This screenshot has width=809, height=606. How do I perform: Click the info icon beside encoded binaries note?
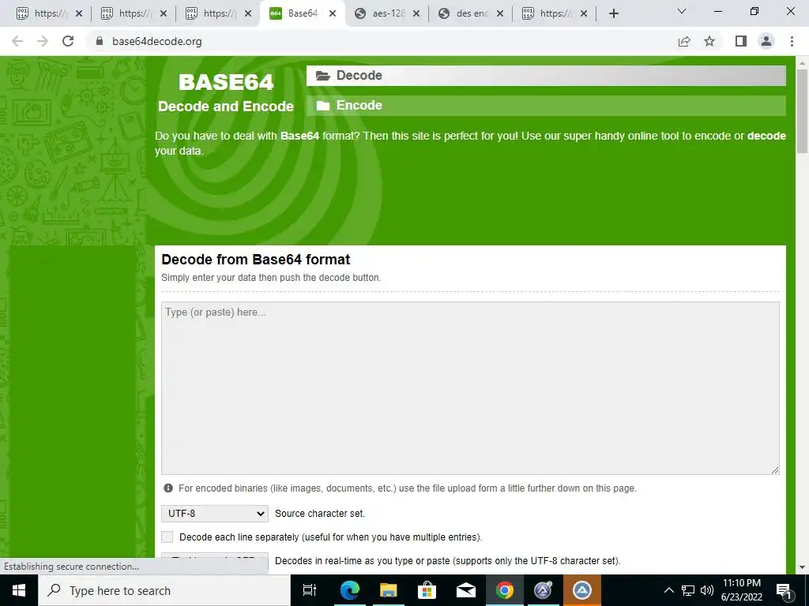click(x=168, y=488)
